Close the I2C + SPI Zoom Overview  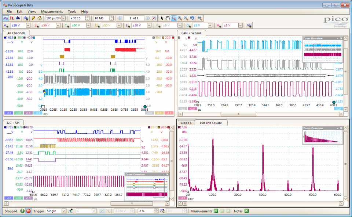tap(167, 175)
